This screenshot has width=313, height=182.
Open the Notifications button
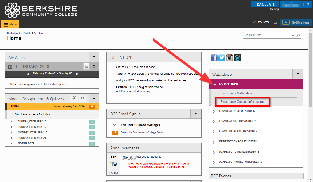pyautogui.click(x=295, y=22)
